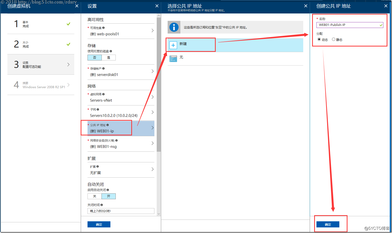
Task: Click settings scrollbar down arrow
Action: pyautogui.click(x=159, y=214)
